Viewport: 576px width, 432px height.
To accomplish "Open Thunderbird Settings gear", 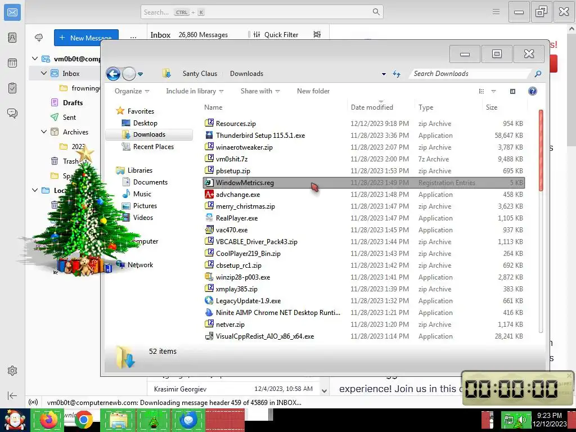I will tap(12, 371).
